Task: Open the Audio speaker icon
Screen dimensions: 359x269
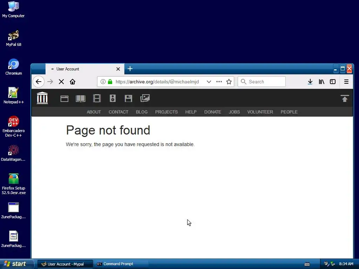Action: coord(113,98)
